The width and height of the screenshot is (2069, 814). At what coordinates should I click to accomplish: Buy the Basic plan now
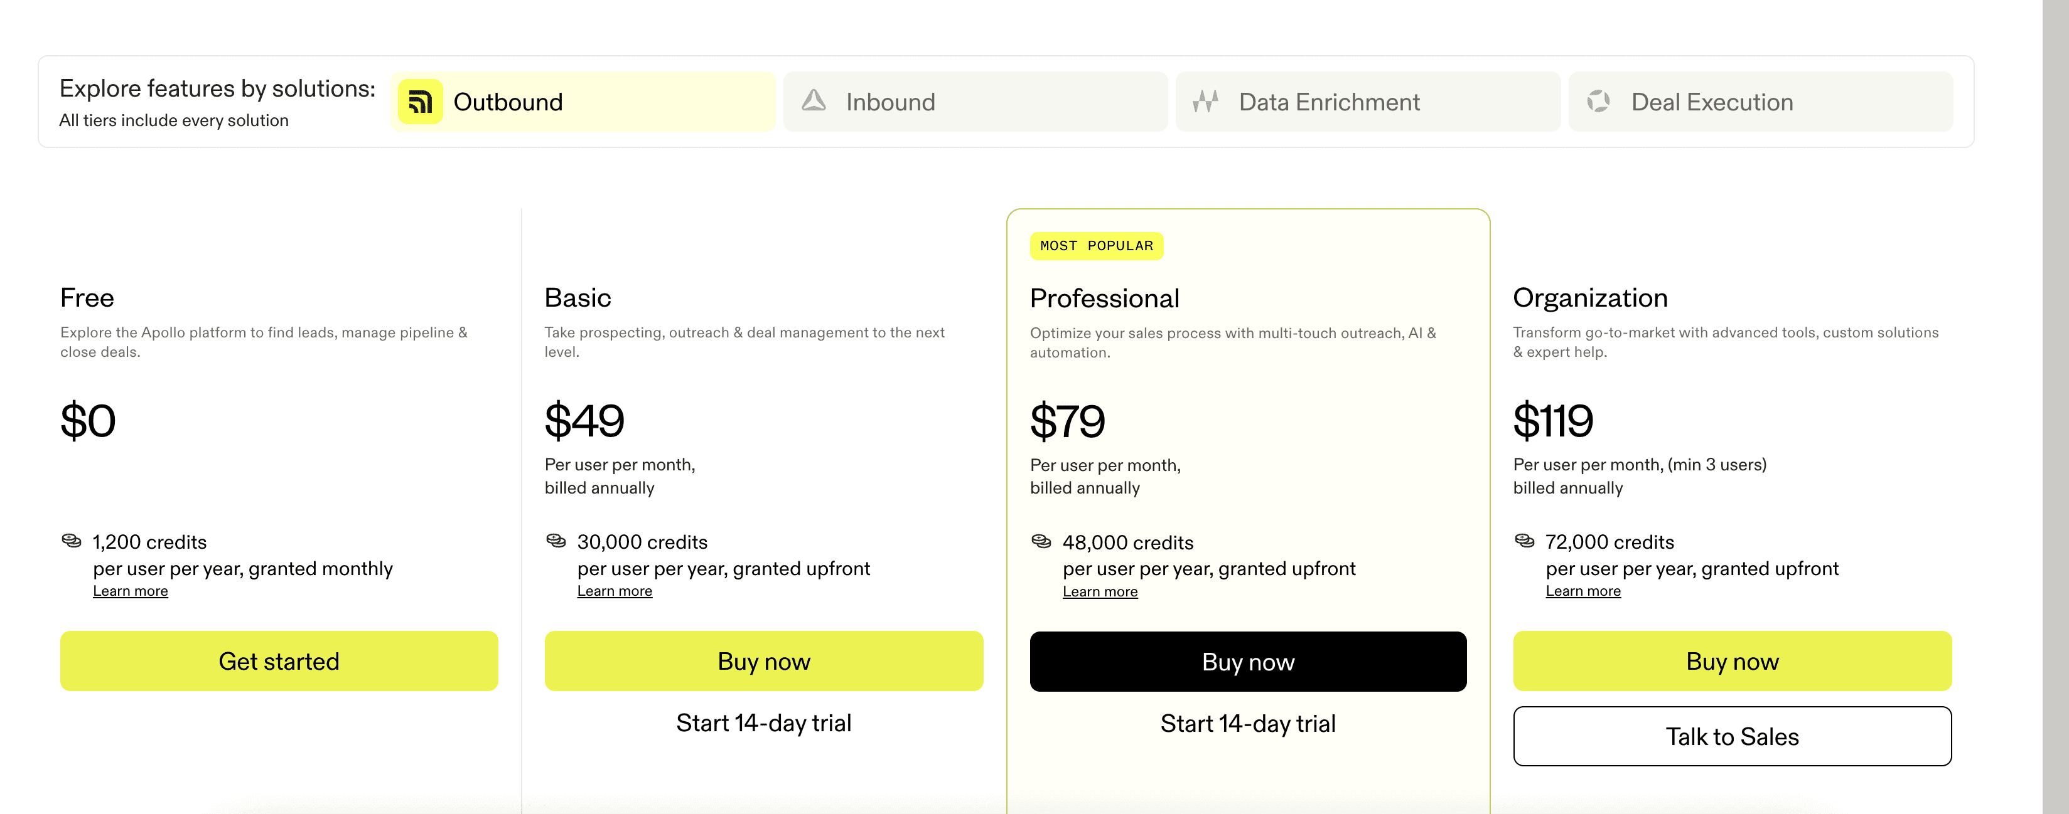pos(763,662)
